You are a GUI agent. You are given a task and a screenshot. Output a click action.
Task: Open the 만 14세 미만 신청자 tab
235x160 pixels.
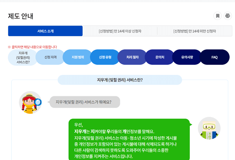[x=195, y=31]
